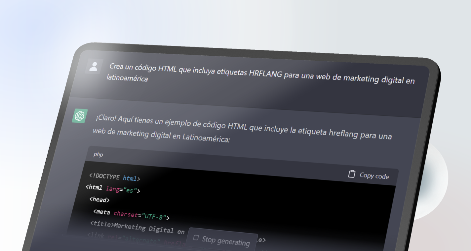Click the <!DOCTYPE html> code line
The image size is (471, 251).
[115, 177]
